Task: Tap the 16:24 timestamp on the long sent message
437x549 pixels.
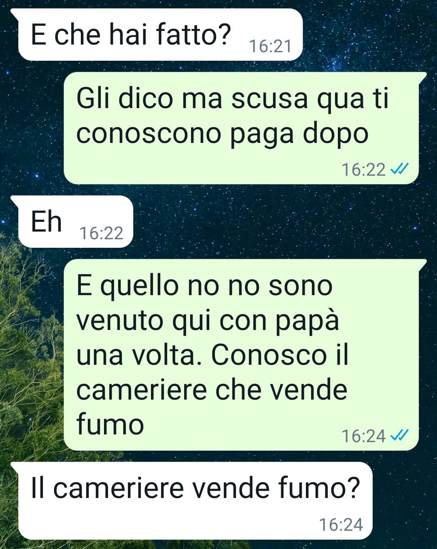Action: click(x=363, y=436)
